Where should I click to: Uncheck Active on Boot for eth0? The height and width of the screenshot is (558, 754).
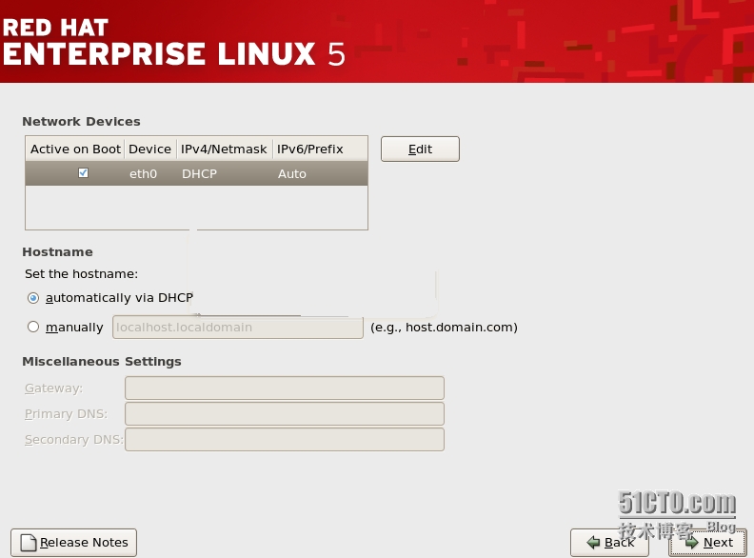(83, 172)
